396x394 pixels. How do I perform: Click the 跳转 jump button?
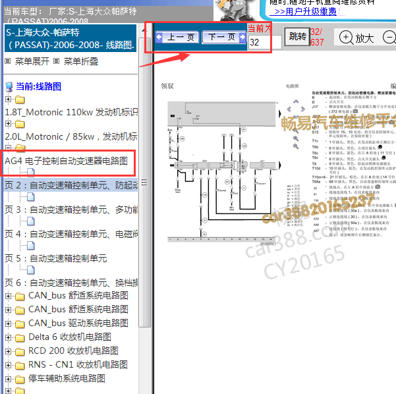pyautogui.click(x=297, y=37)
